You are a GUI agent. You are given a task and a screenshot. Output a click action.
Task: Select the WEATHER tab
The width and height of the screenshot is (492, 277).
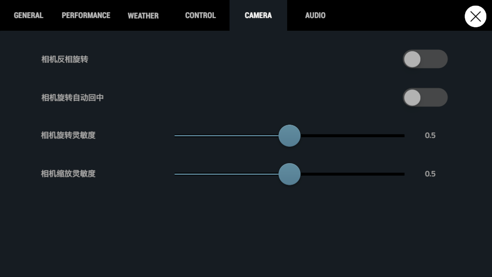(143, 16)
